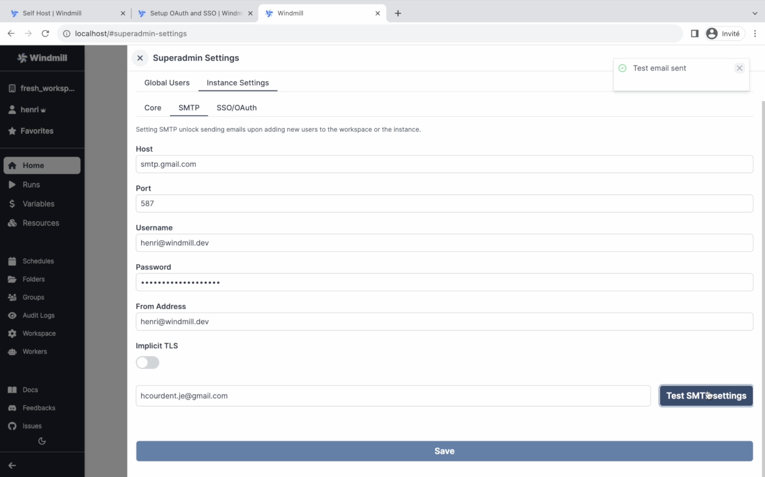Open the henri user menu

click(27, 109)
